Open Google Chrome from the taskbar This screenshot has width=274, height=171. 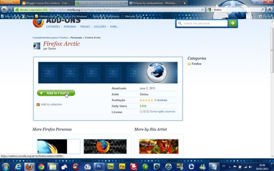coord(41,166)
